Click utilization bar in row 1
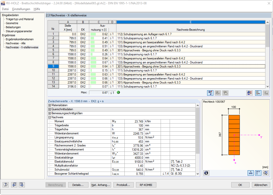 click(93, 34)
